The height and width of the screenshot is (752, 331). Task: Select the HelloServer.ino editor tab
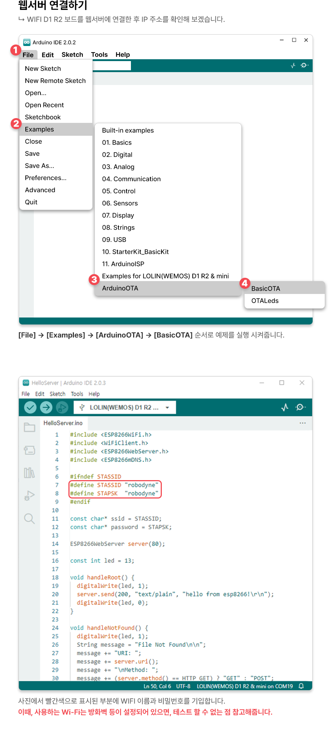click(63, 423)
